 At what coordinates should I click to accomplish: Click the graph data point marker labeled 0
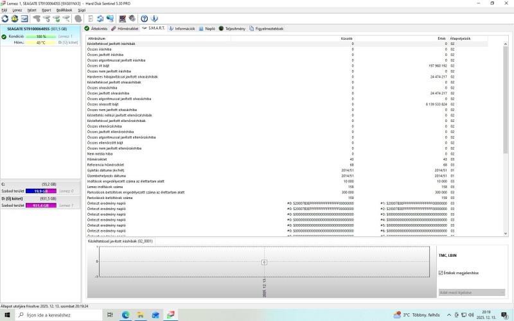264,262
